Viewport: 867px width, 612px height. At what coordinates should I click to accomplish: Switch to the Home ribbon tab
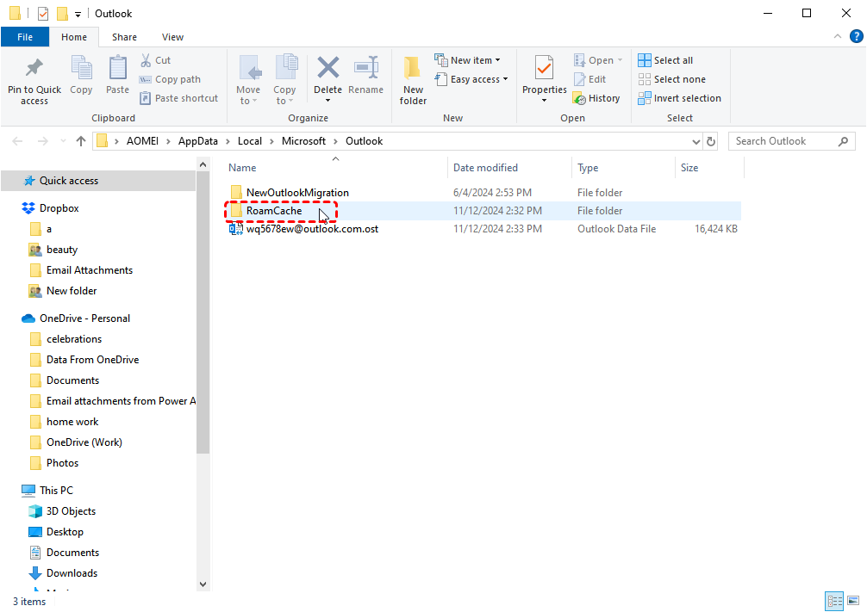pyautogui.click(x=74, y=37)
